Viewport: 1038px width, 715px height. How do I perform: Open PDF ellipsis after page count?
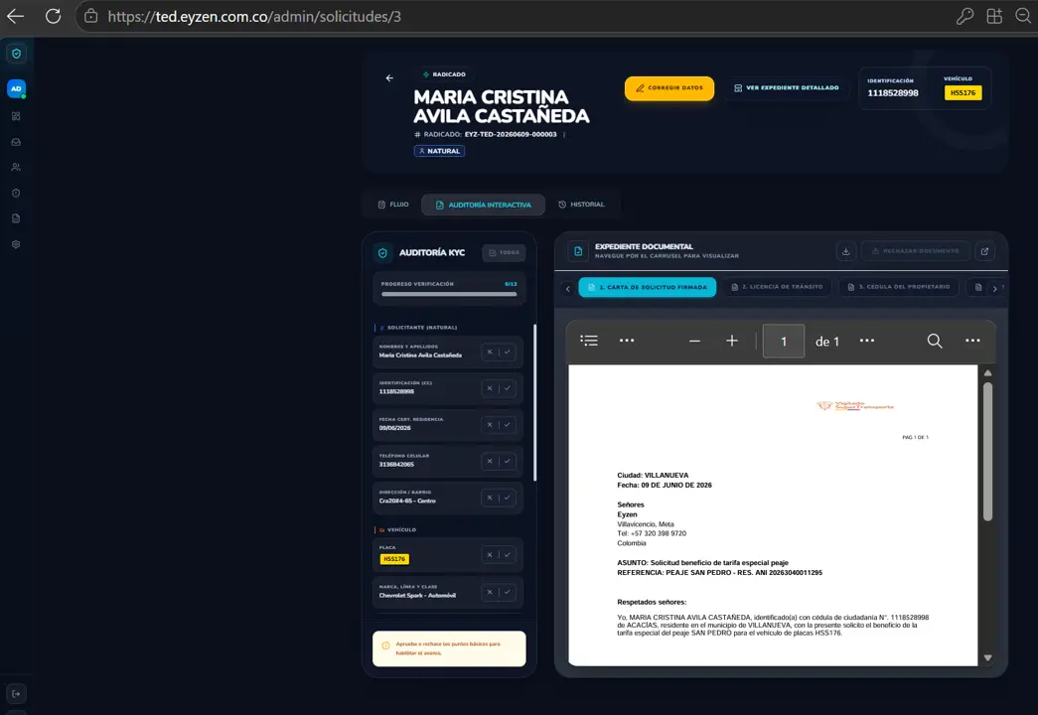tap(866, 341)
